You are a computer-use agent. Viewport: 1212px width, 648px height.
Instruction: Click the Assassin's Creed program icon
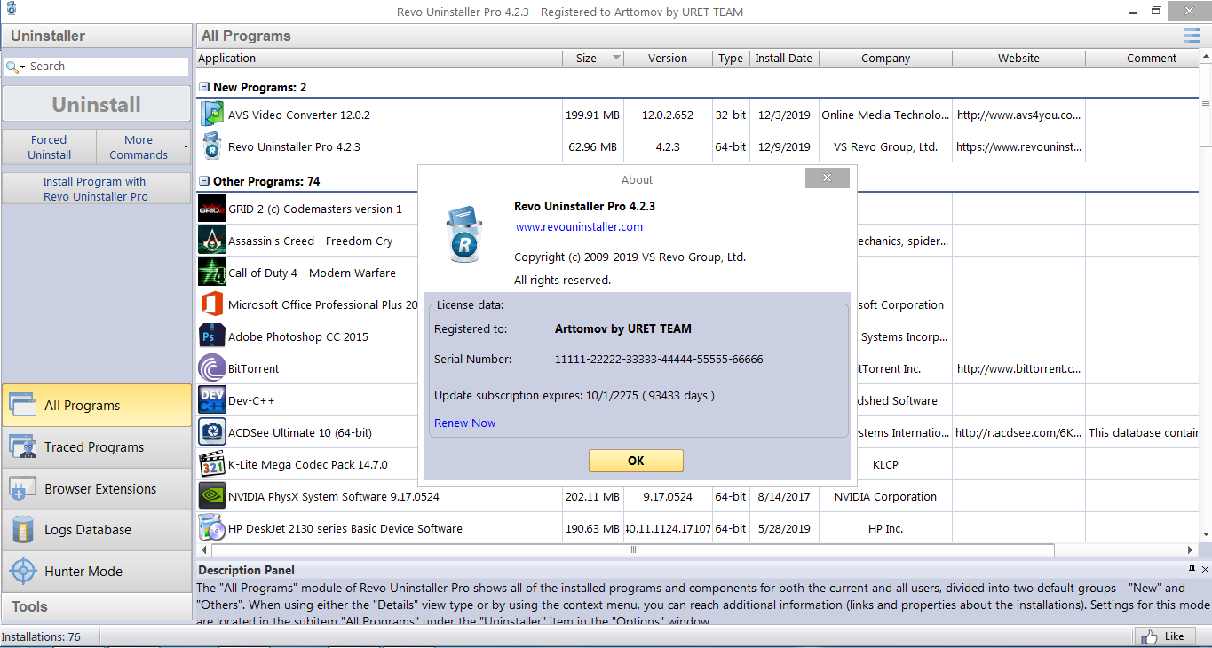(212, 241)
